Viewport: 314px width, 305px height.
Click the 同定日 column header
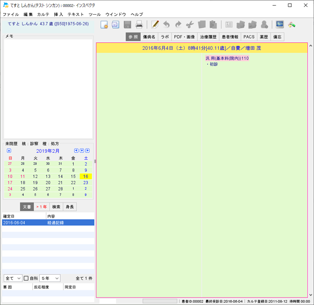tap(79, 287)
